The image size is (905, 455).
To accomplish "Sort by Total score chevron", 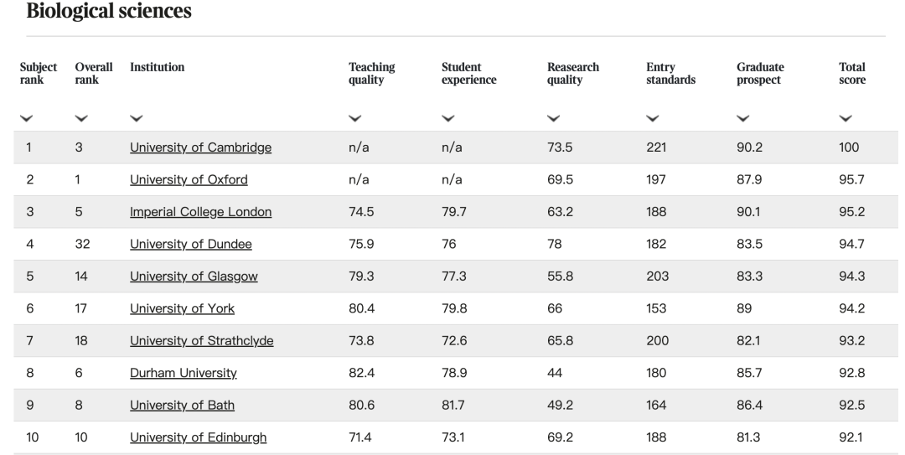I will (x=845, y=119).
